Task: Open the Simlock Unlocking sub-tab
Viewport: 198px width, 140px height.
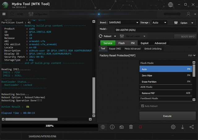Action: [153, 49]
